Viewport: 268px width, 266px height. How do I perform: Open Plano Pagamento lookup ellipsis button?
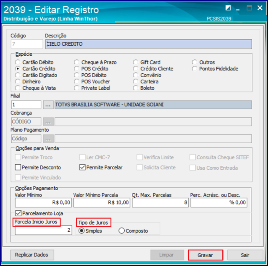[x=48, y=139]
